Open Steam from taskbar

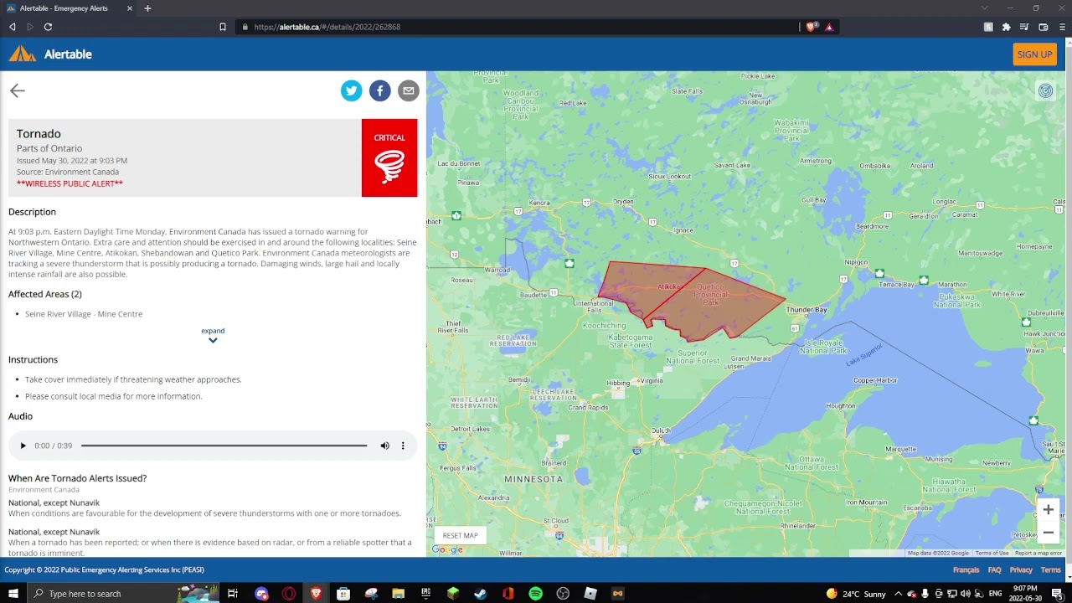(x=481, y=594)
